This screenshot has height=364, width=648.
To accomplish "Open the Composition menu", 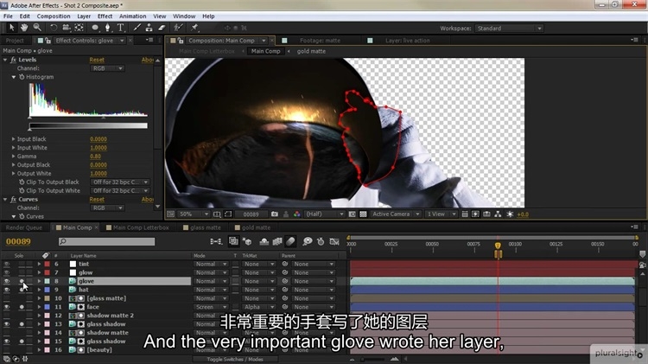I will pyautogui.click(x=54, y=16).
